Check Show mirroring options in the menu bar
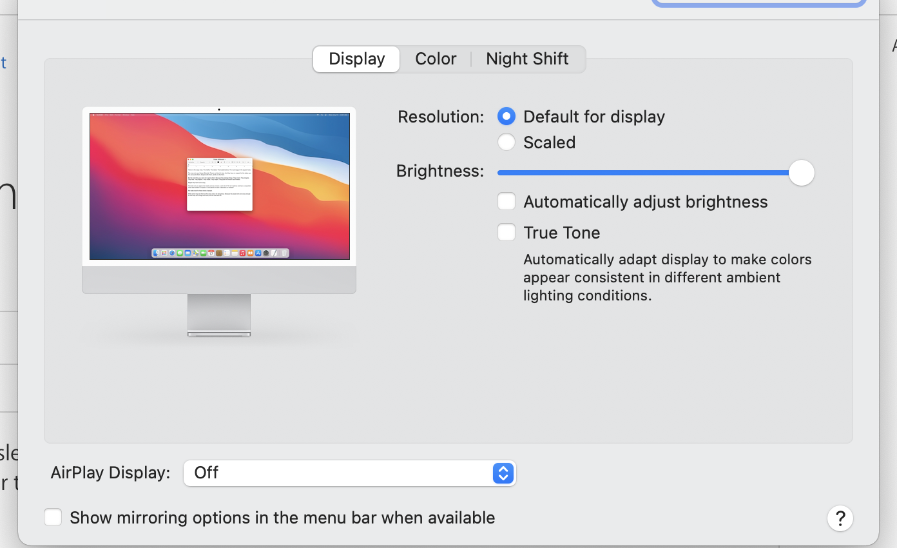This screenshot has width=897, height=548. [52, 517]
